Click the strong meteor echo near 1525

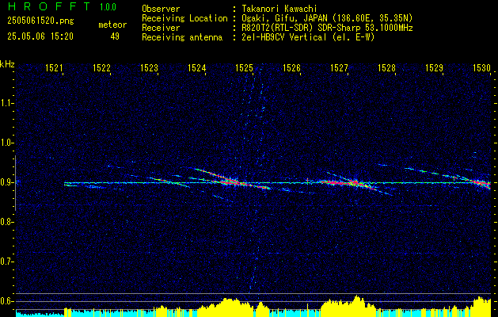pyautogui.click(x=234, y=181)
